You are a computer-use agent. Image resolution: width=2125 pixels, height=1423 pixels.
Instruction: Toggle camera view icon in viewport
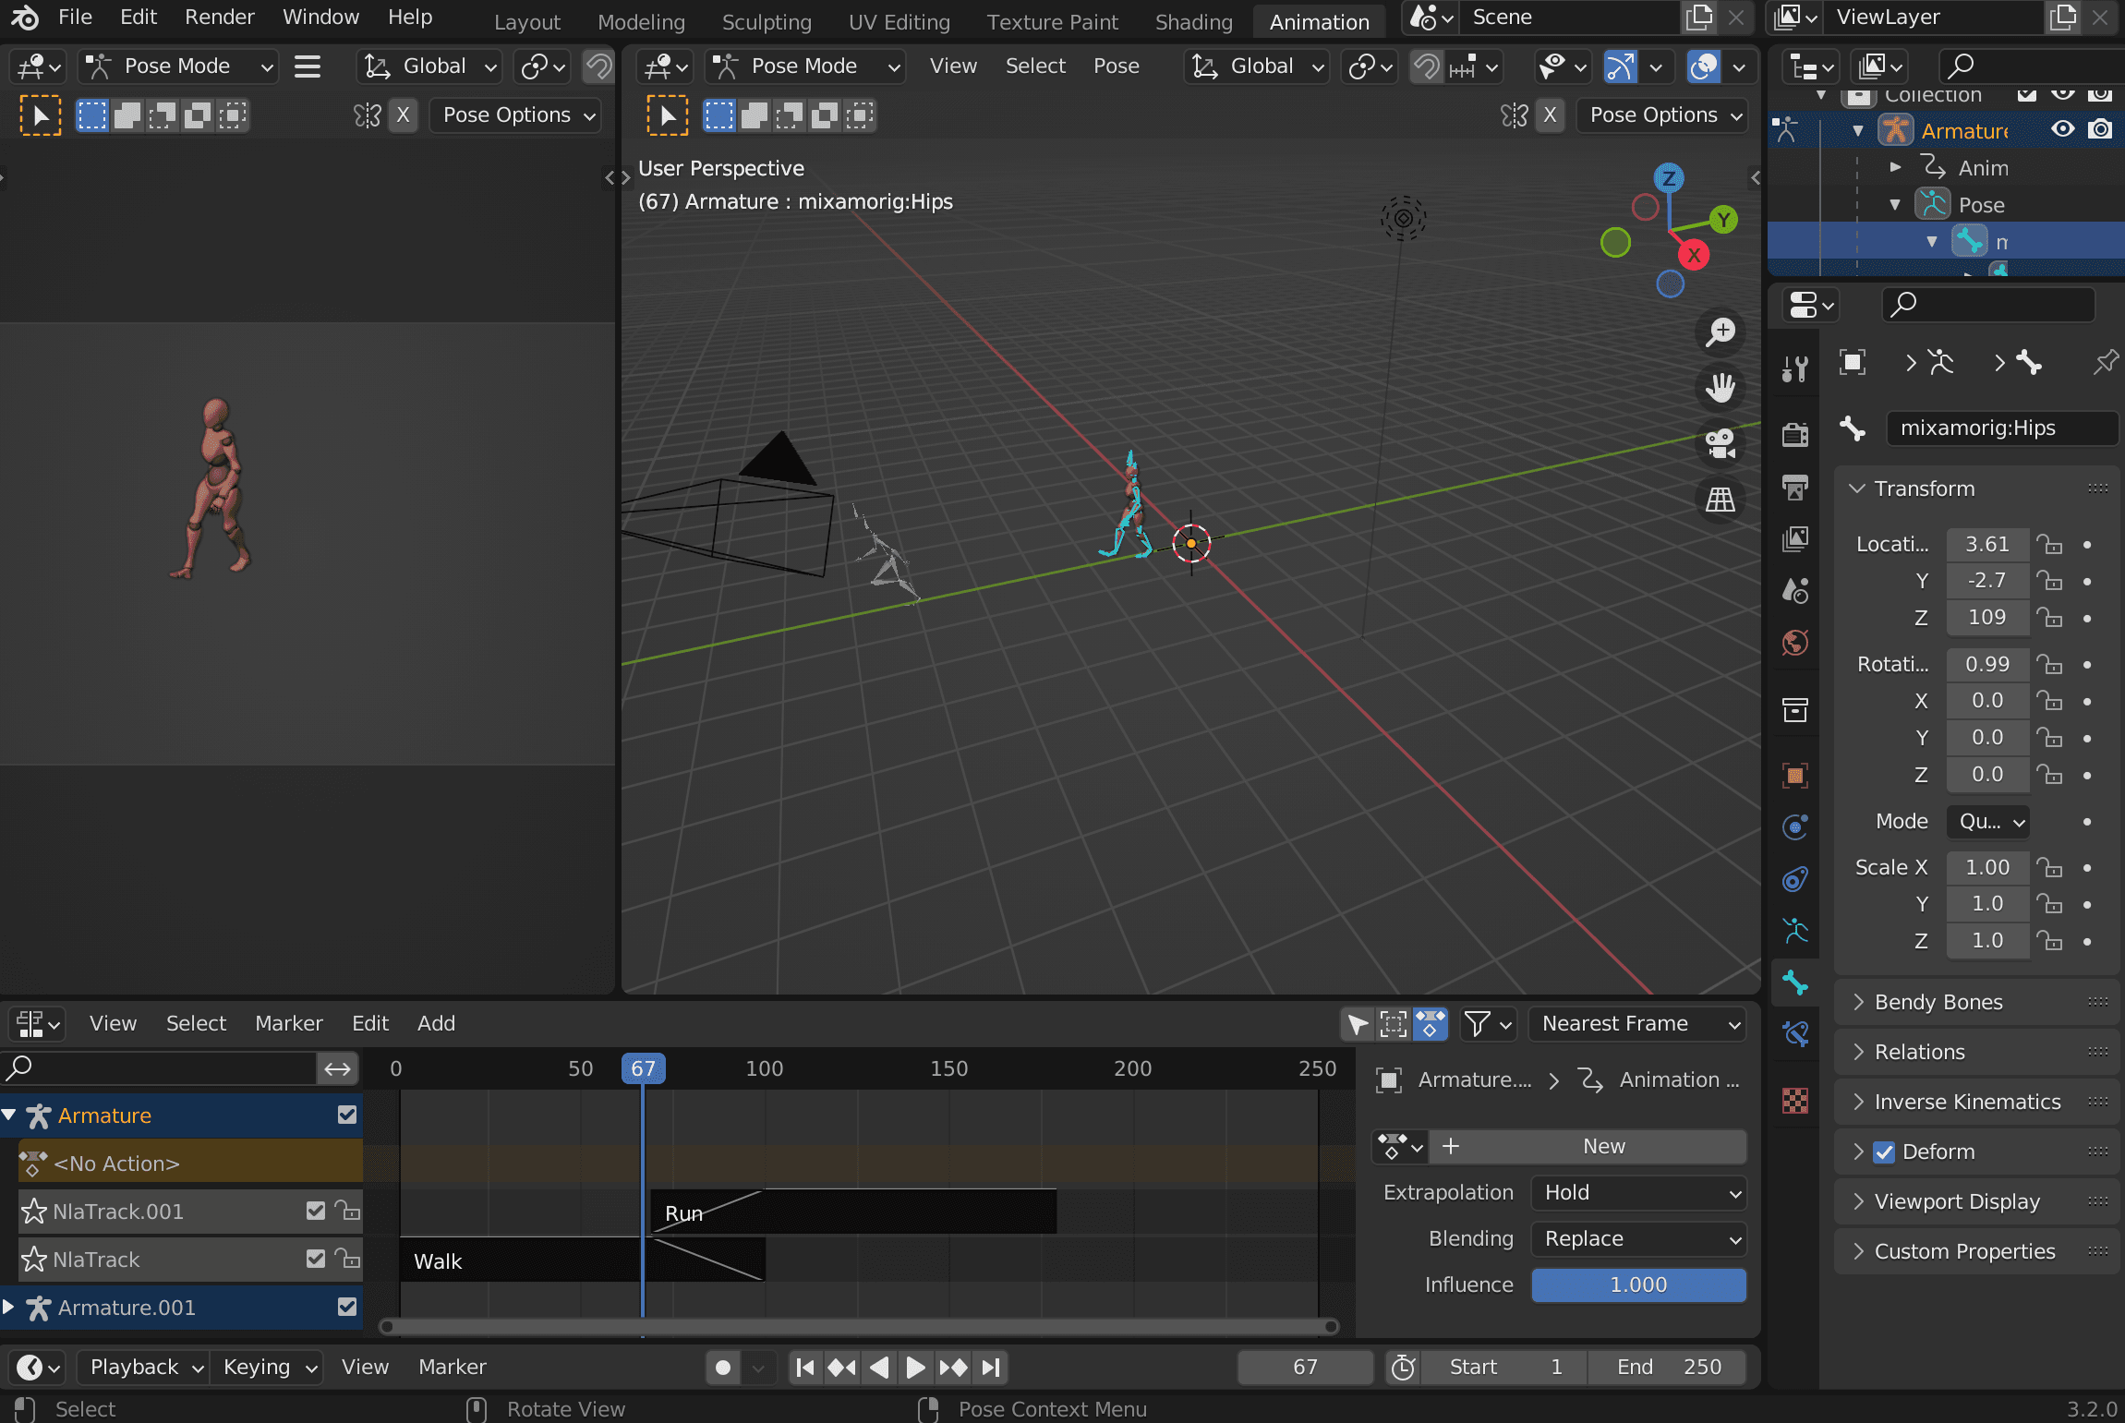click(x=1721, y=444)
